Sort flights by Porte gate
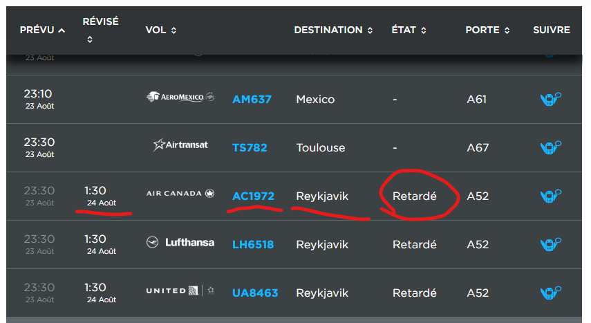The height and width of the screenshot is (323, 591). click(487, 30)
